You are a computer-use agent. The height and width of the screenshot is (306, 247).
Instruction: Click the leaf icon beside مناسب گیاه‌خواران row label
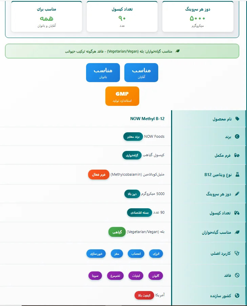(237, 232)
